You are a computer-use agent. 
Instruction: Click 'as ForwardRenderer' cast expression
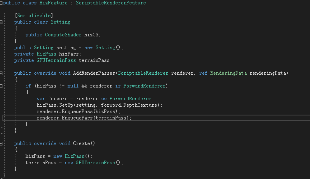126,99
